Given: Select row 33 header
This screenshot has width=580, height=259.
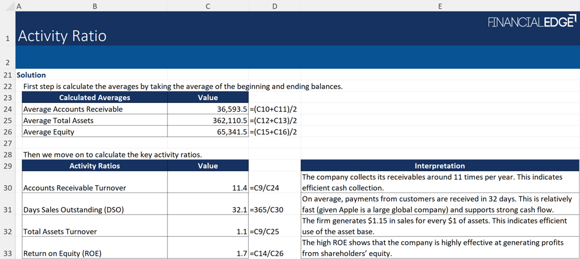Looking at the screenshot, I should click(7, 254).
